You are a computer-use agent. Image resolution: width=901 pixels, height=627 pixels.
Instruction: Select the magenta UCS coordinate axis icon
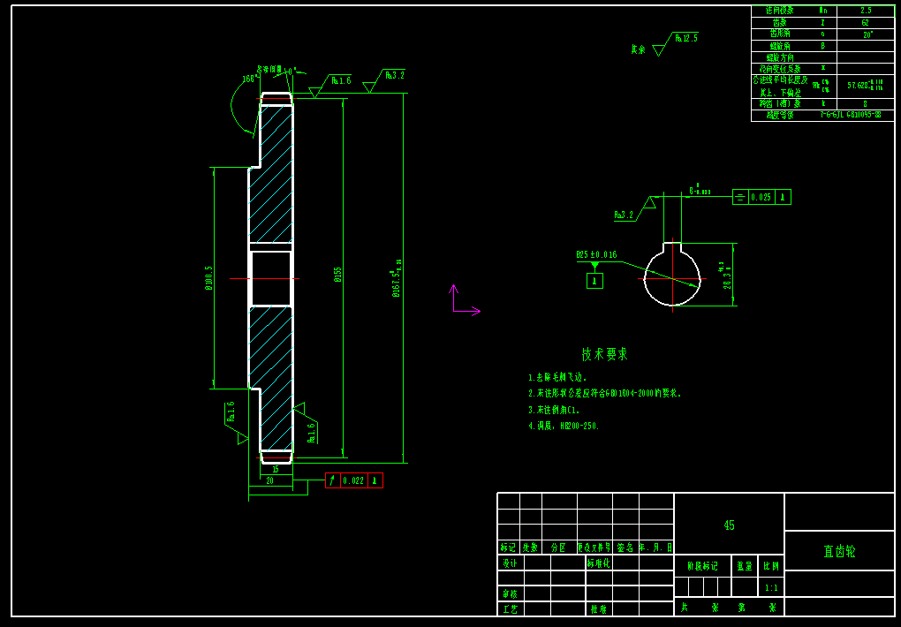pyautogui.click(x=465, y=300)
